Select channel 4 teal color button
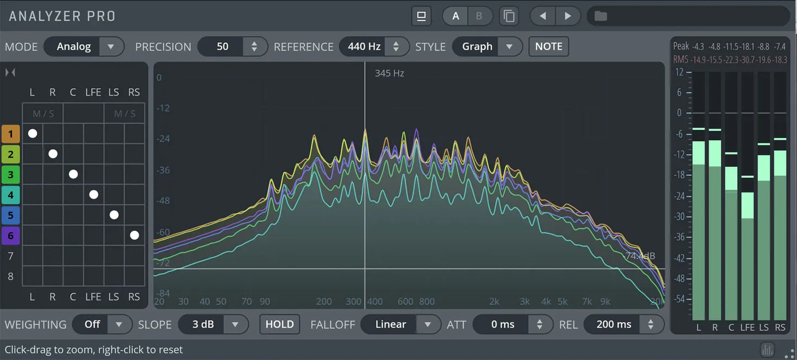Image resolution: width=797 pixels, height=360 pixels. (10, 195)
